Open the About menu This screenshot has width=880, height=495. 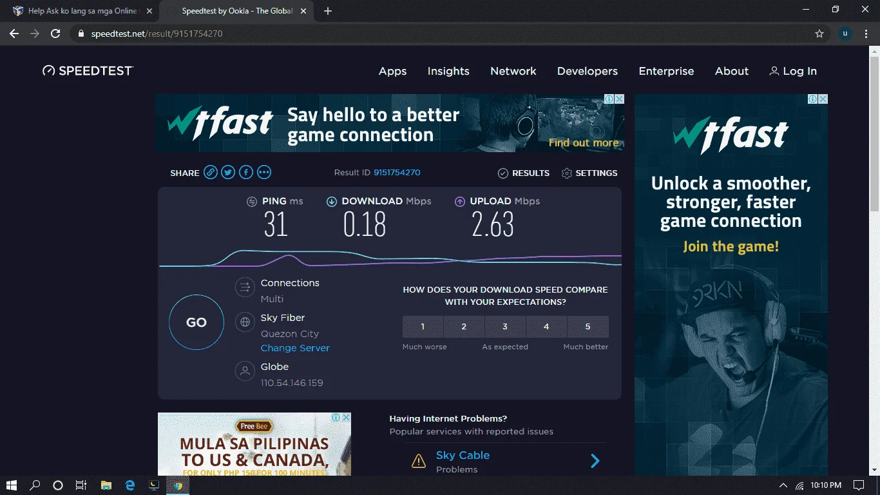point(732,71)
